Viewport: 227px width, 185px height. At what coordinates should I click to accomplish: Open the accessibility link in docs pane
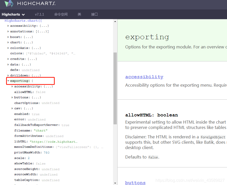[144, 77]
